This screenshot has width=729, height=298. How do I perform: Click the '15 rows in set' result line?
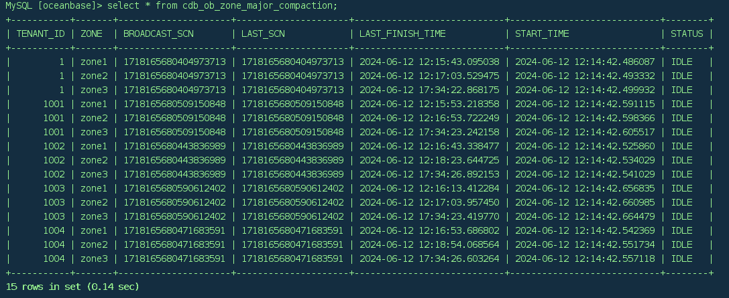pos(72,287)
